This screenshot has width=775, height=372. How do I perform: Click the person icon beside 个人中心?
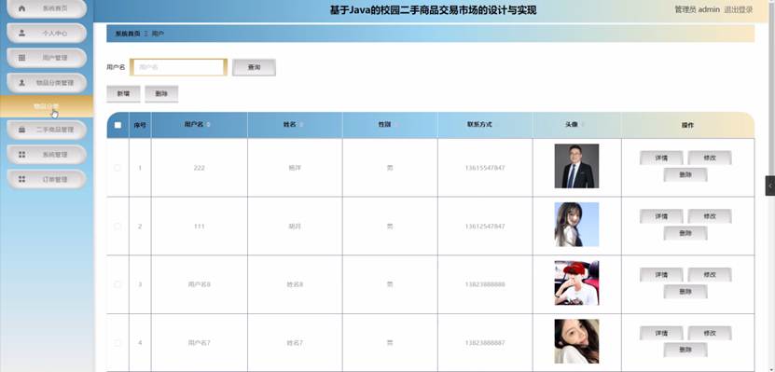(21, 34)
